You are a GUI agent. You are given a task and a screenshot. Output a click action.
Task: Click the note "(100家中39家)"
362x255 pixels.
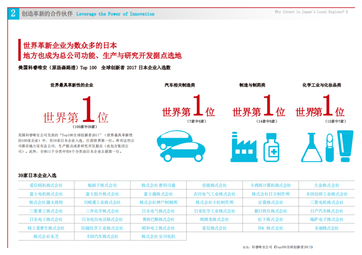coord(85,127)
